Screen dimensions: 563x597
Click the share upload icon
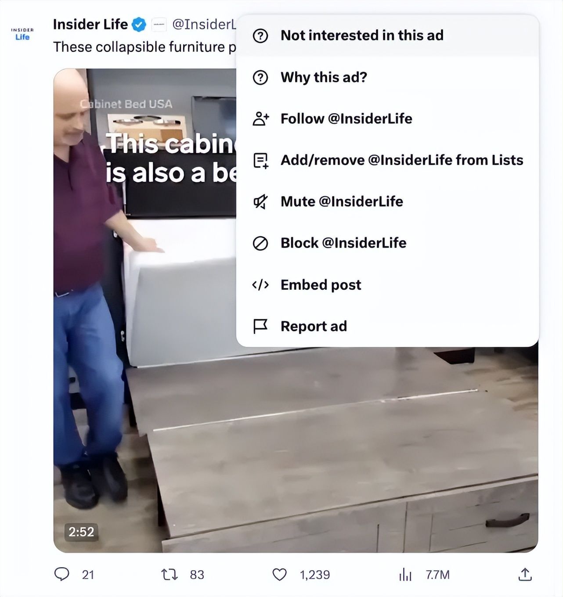coord(525,574)
